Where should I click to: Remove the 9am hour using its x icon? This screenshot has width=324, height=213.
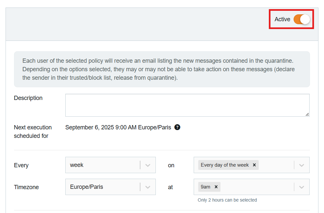coord(216,187)
